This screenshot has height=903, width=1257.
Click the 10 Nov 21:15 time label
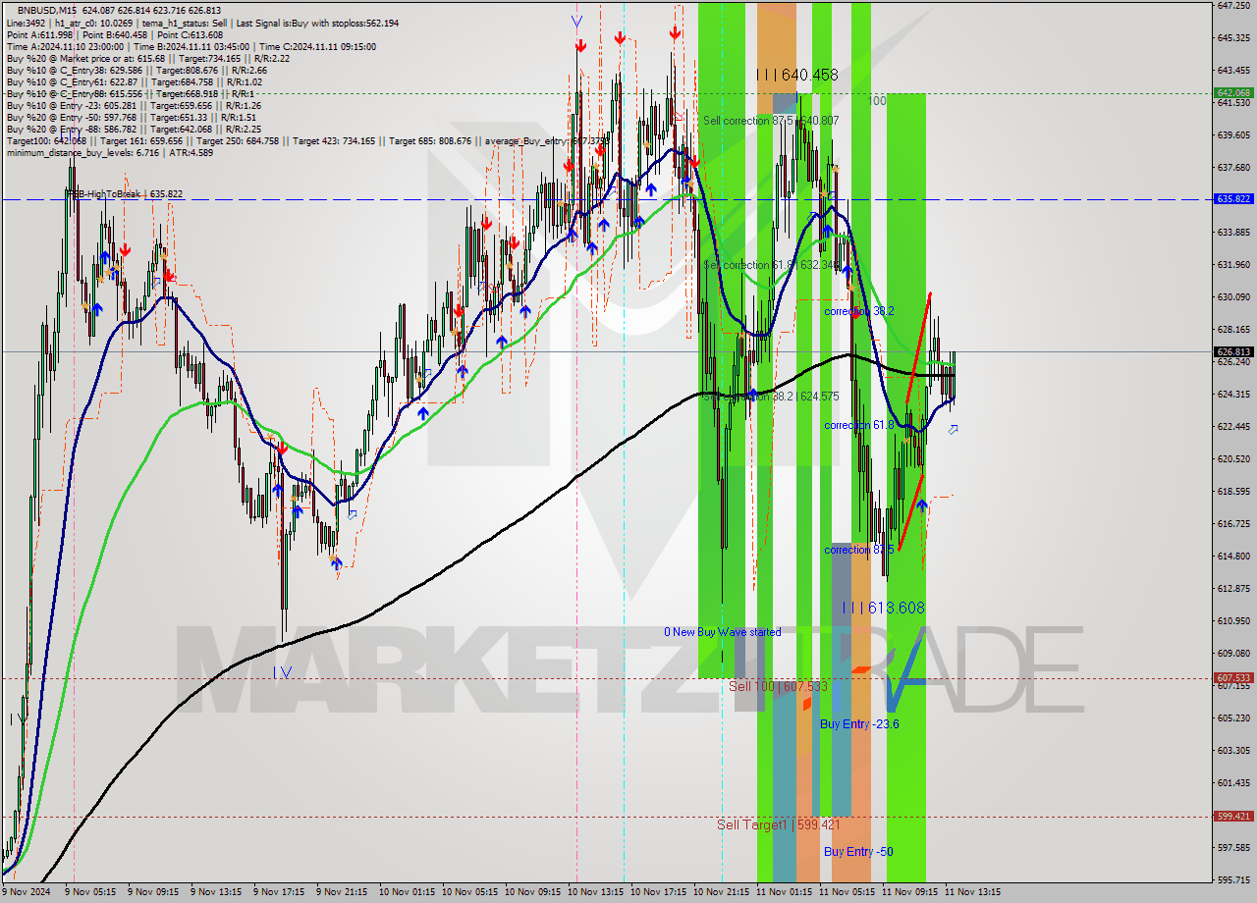pos(722,892)
